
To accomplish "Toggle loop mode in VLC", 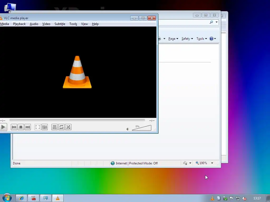I will [x=61, y=127].
